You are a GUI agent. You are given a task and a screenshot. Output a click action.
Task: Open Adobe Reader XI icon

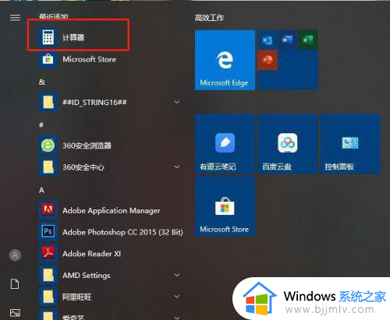click(48, 253)
